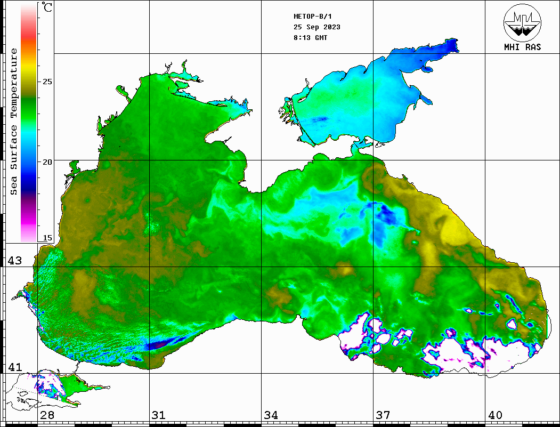Image resolution: width=560 pixels, height=427 pixels.
Task: Click the longitude label '34'
Action: tap(271, 415)
